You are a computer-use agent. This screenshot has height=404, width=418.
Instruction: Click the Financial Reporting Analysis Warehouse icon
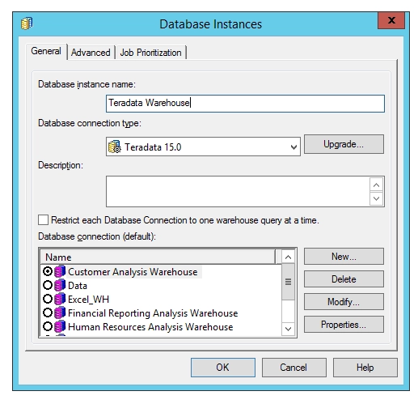pyautogui.click(x=60, y=313)
